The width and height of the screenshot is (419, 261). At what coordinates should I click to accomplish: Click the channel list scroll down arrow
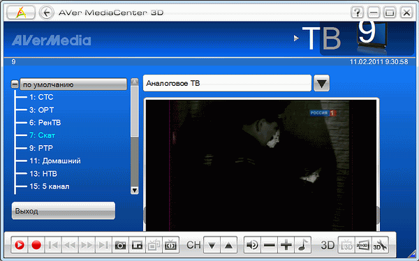pos(135,191)
